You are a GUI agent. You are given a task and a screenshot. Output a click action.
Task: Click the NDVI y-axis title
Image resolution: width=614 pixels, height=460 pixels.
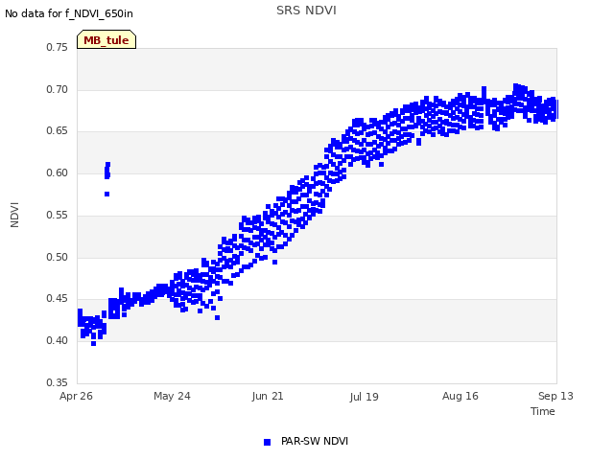point(14,215)
